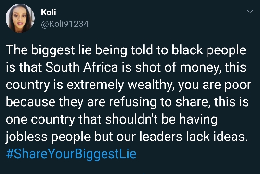Click the word "because" in the tweet
The width and height of the screenshot is (260, 174).
pyautogui.click(x=31, y=102)
